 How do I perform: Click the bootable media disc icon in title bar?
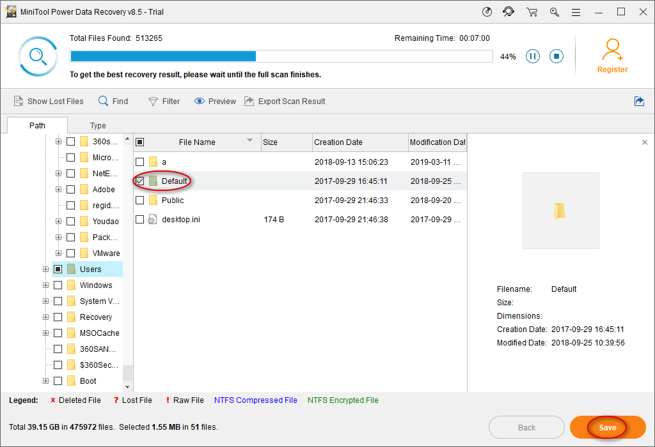coord(487,11)
